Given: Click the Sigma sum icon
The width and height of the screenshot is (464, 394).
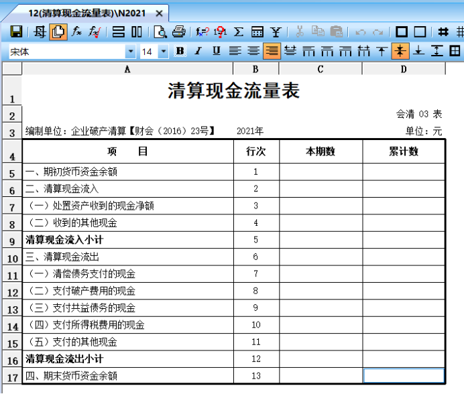Looking at the screenshot, I should point(238,31).
